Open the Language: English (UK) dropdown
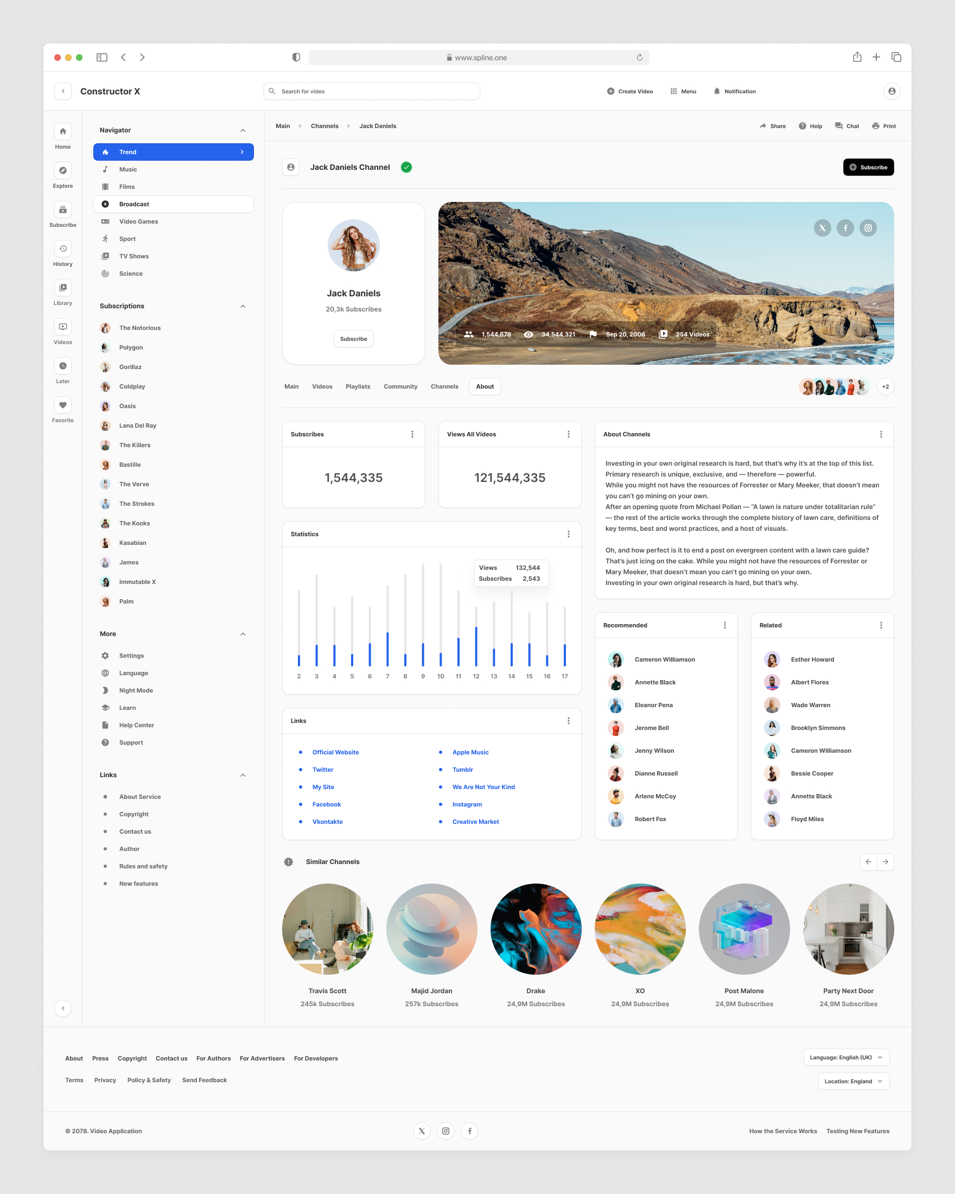The width and height of the screenshot is (955, 1194). pyautogui.click(x=846, y=1057)
